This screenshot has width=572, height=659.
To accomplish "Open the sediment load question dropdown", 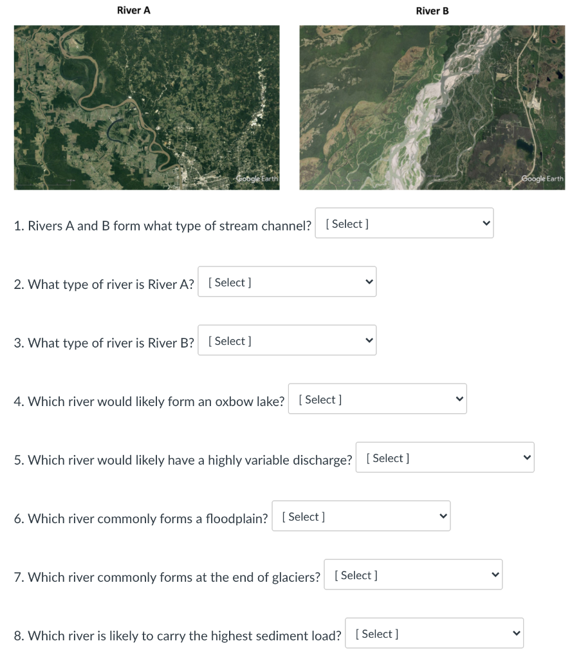I will pyautogui.click(x=434, y=633).
